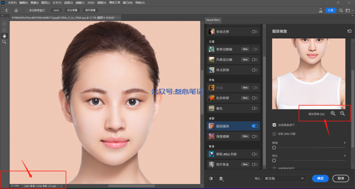Enable the 样式转换 toggle
Screen dimensions: 355x189
pyautogui.click(x=255, y=70)
